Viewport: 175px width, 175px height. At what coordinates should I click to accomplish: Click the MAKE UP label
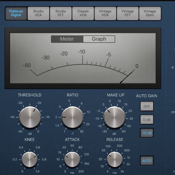coord(116,95)
